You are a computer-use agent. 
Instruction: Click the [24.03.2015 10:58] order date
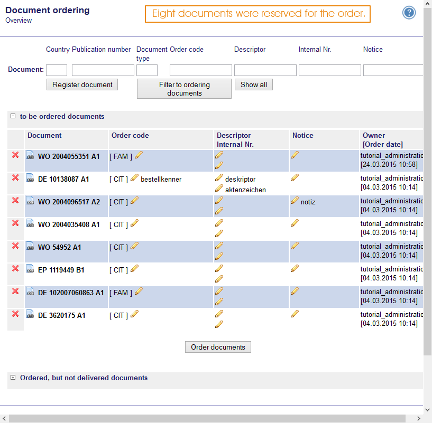[x=389, y=165]
